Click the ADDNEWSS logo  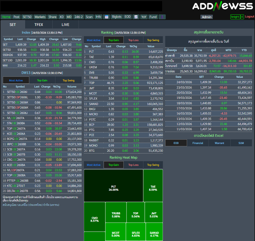[222, 6]
